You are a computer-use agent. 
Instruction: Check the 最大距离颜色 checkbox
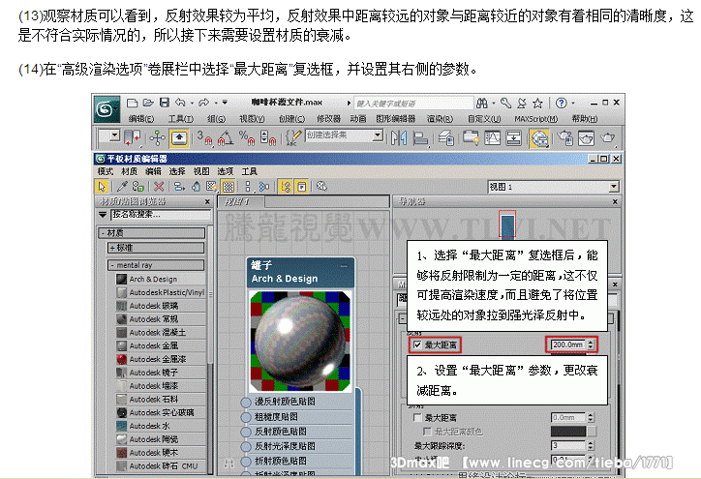coord(427,432)
